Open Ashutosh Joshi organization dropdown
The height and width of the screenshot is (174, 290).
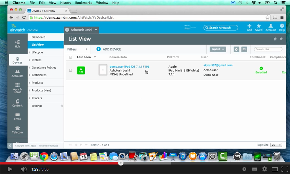81,30
